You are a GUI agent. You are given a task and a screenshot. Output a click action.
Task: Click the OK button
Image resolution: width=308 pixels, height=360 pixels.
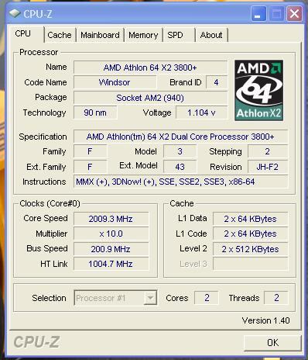tap(272, 343)
